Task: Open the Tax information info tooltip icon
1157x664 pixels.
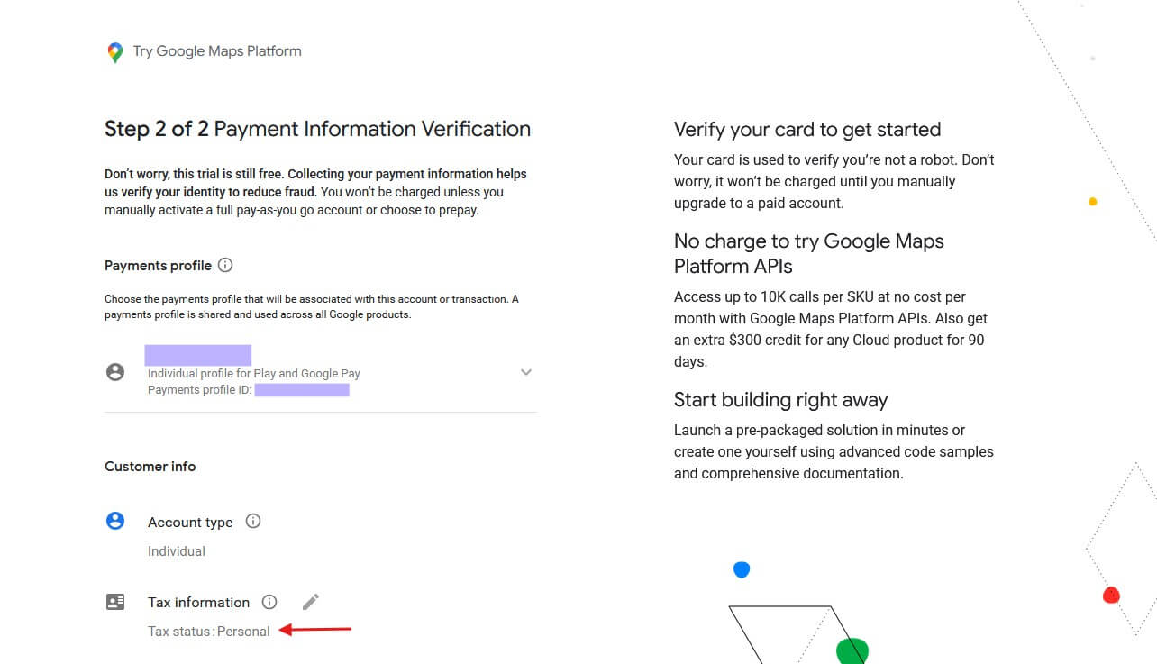Action: click(269, 602)
